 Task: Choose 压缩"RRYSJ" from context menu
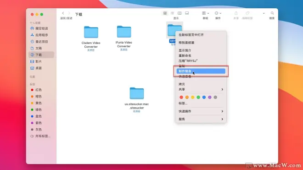(x=201, y=61)
